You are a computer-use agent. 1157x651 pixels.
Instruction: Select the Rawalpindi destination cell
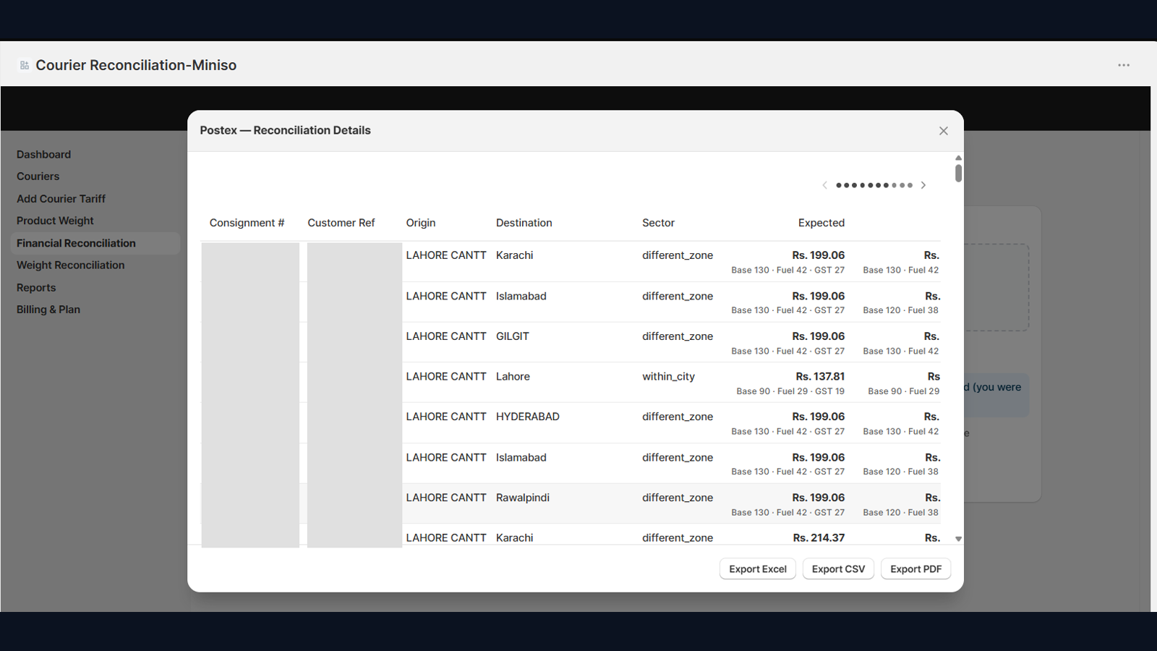(523, 498)
